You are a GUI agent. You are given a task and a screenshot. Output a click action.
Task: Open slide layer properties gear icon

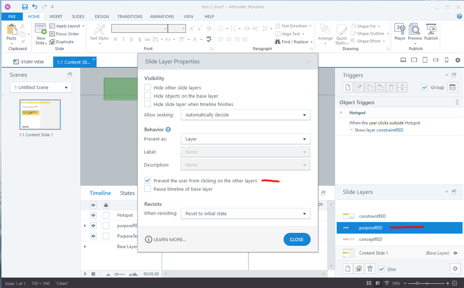click(x=455, y=269)
